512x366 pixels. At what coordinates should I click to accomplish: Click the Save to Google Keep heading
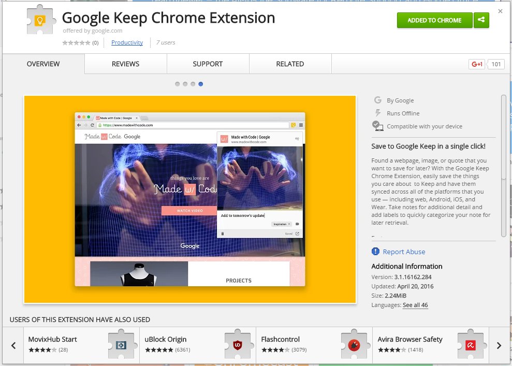[x=429, y=147]
